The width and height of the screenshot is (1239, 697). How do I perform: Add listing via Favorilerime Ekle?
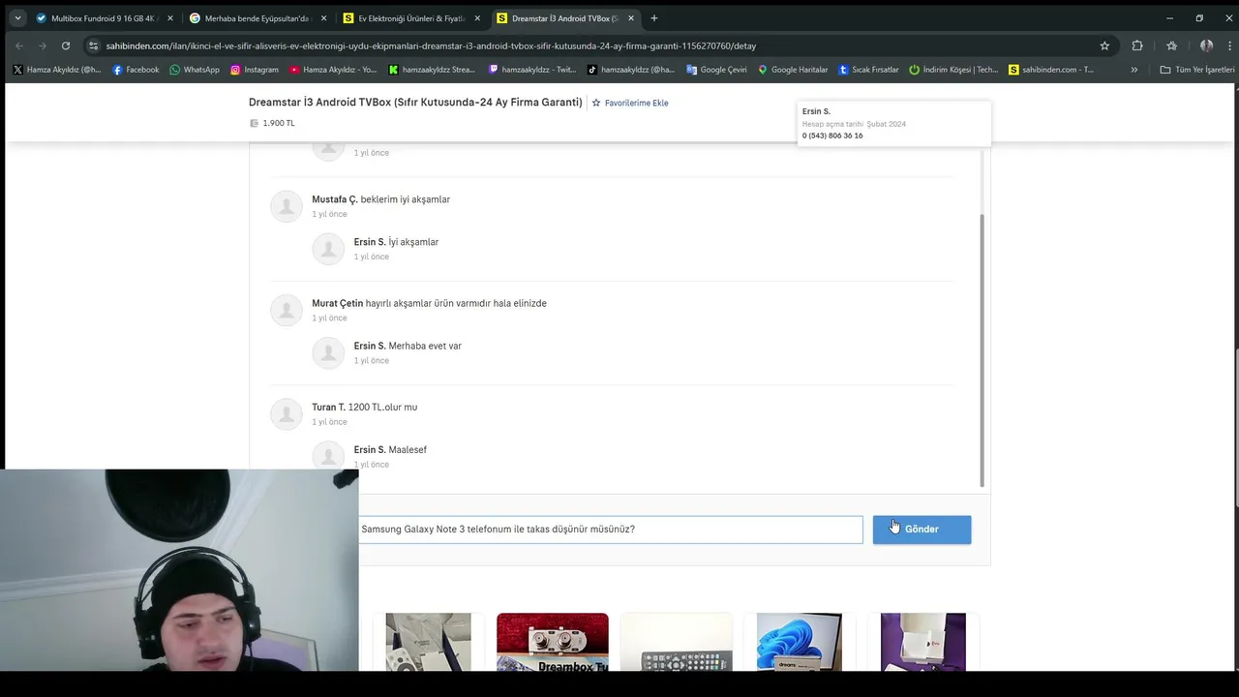[630, 103]
